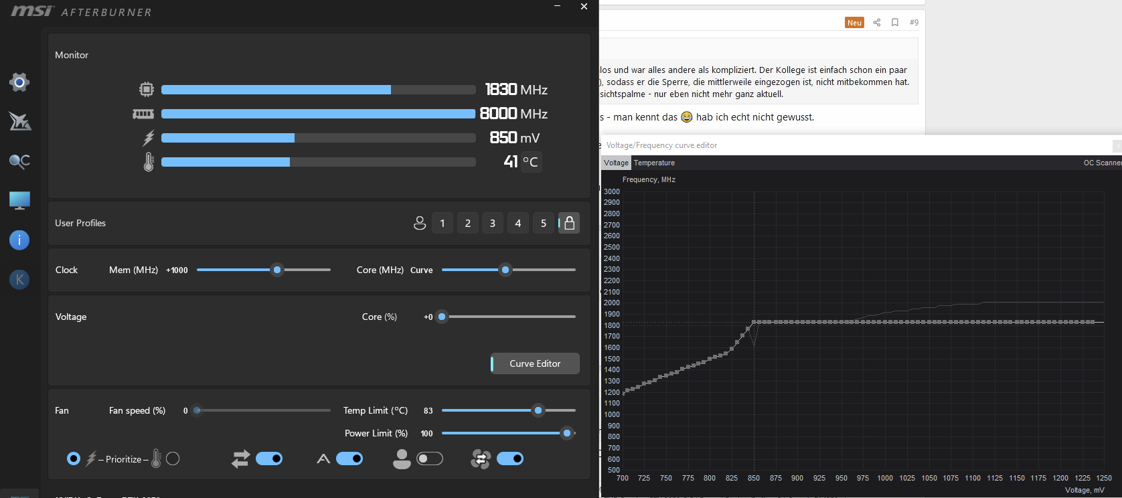The width and height of the screenshot is (1122, 498).
Task: Open hardware monitor screen icon
Action: pos(19,200)
